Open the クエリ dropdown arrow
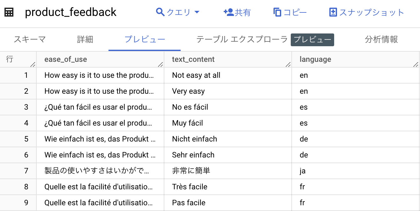Screen dimensions: 420x211 tap(197, 12)
